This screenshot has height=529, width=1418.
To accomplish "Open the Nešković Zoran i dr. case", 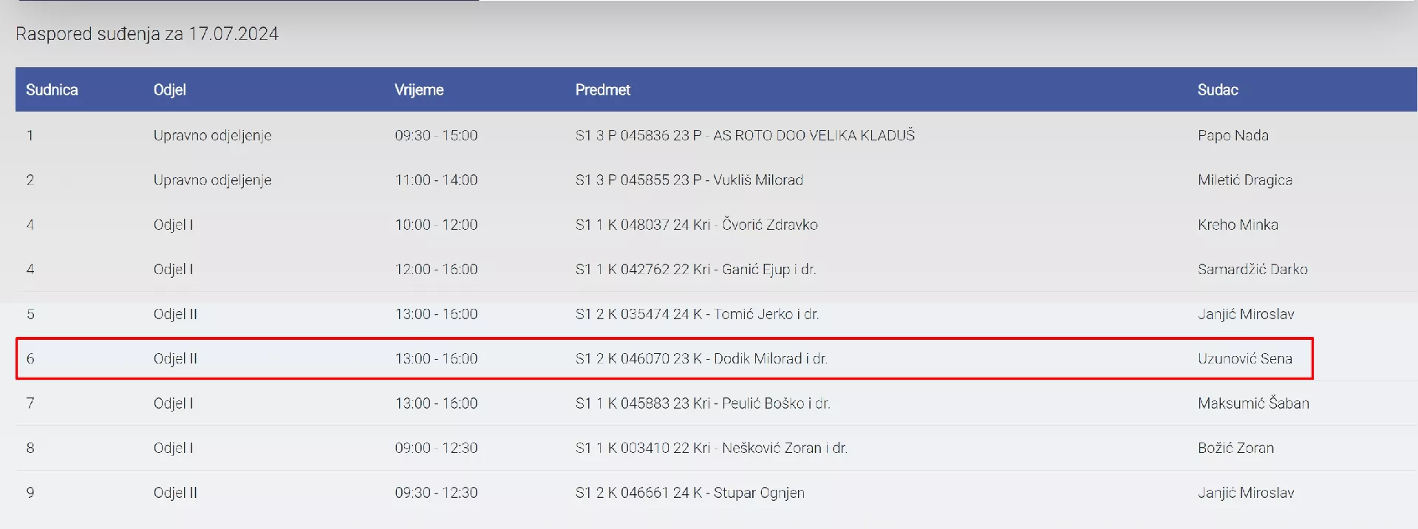I will pyautogui.click(x=711, y=448).
